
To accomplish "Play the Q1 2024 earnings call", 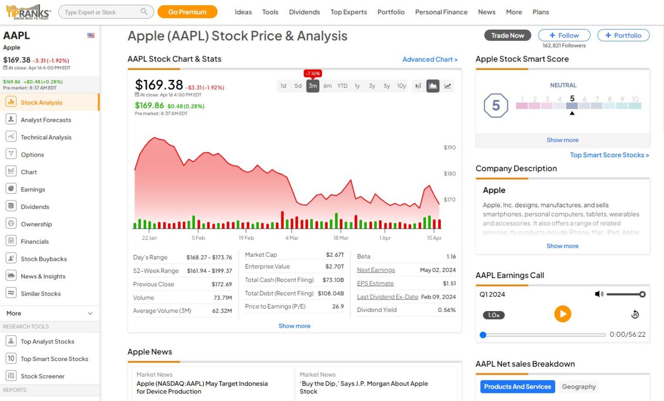I will click(x=562, y=314).
